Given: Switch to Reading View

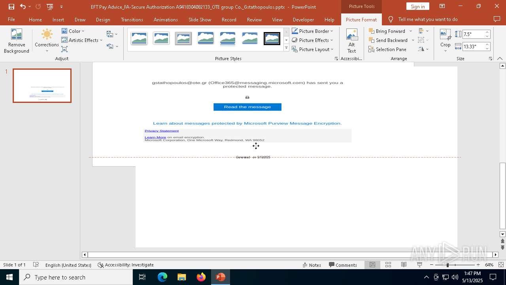Looking at the screenshot, I should (x=404, y=265).
